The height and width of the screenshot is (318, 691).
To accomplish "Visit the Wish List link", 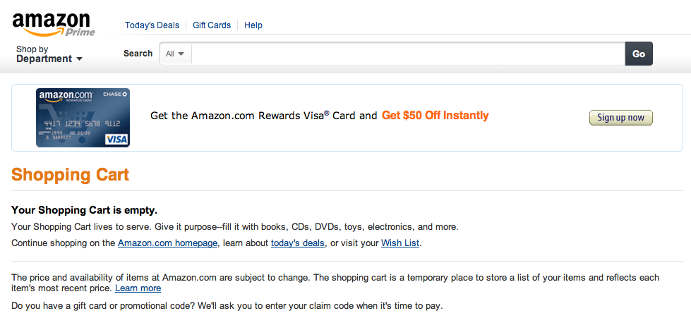I will click(x=400, y=243).
